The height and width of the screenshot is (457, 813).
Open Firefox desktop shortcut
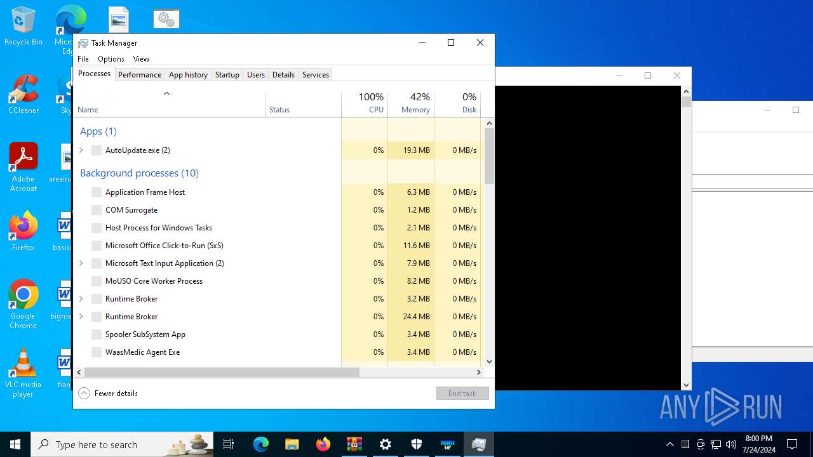pyautogui.click(x=24, y=232)
